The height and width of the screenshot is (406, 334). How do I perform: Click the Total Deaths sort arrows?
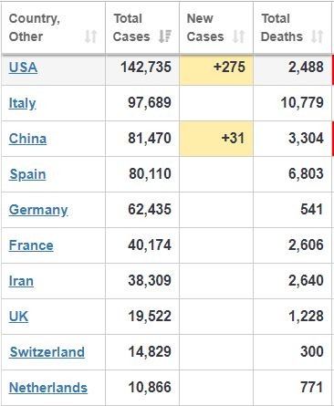[x=317, y=36]
